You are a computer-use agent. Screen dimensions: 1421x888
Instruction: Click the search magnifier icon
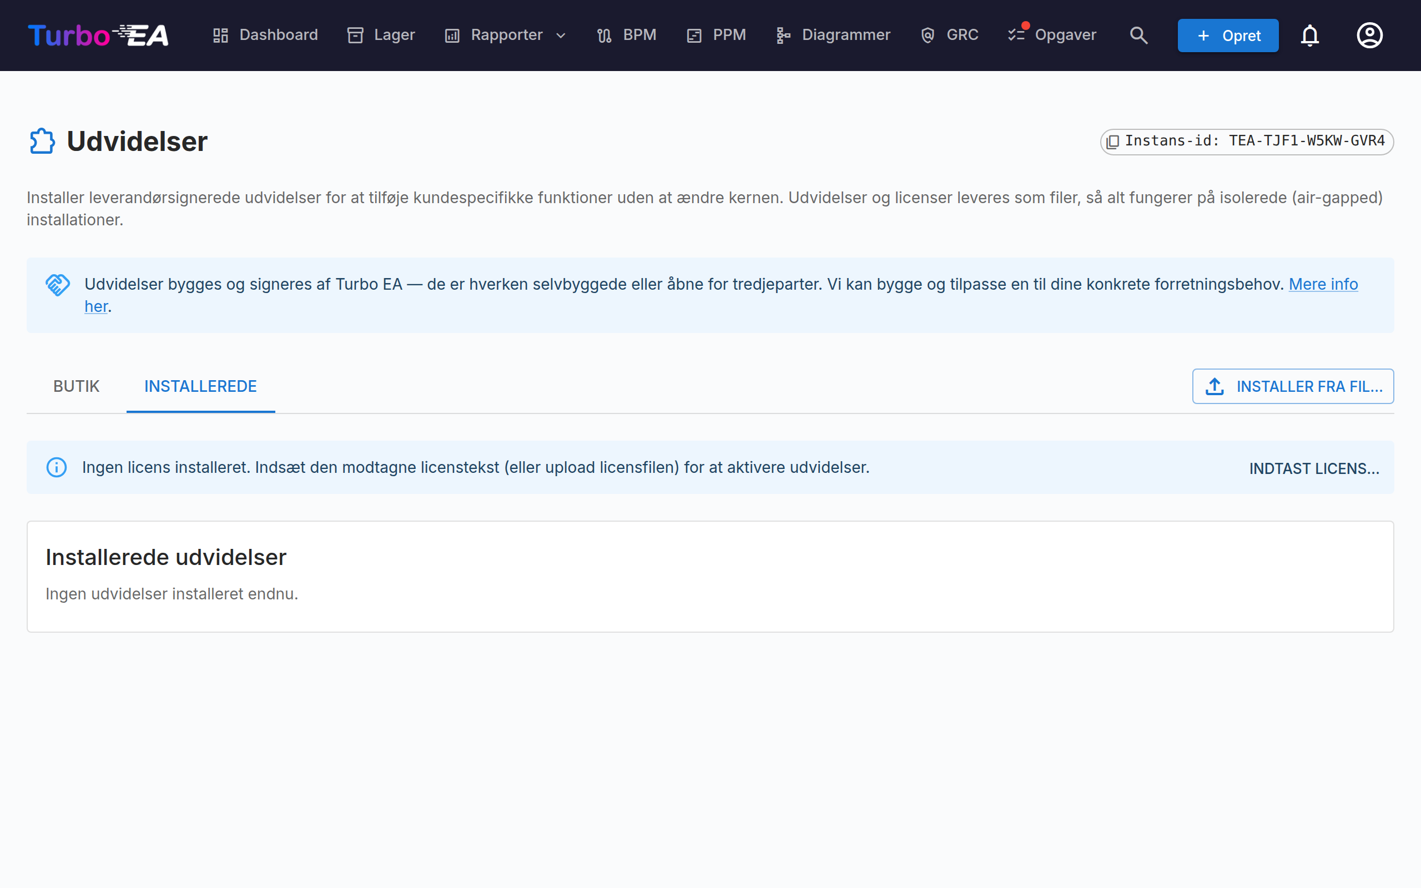pos(1138,35)
